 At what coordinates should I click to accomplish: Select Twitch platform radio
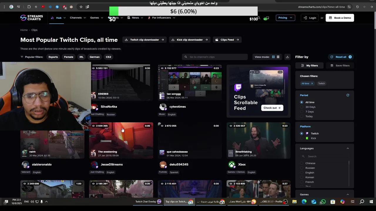tap(301, 133)
